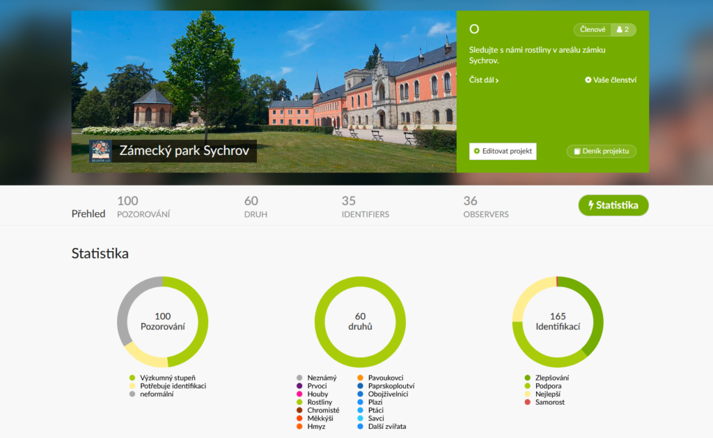The width and height of the screenshot is (713, 438).
Task: View the 35 Identifiers tab
Action: coord(365,206)
